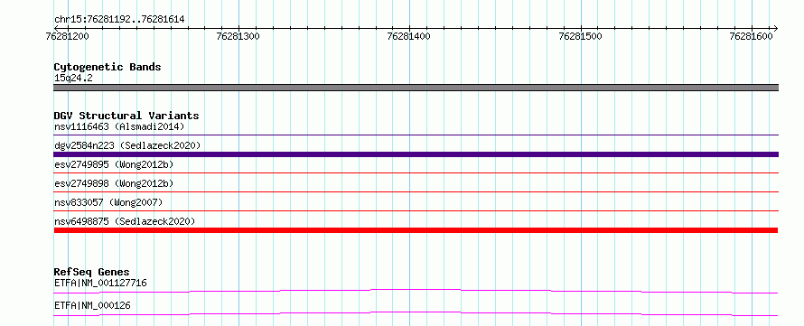Click the red esv2749895 variant line
Image resolution: width=804 pixels, height=326 pixels.
(416, 172)
